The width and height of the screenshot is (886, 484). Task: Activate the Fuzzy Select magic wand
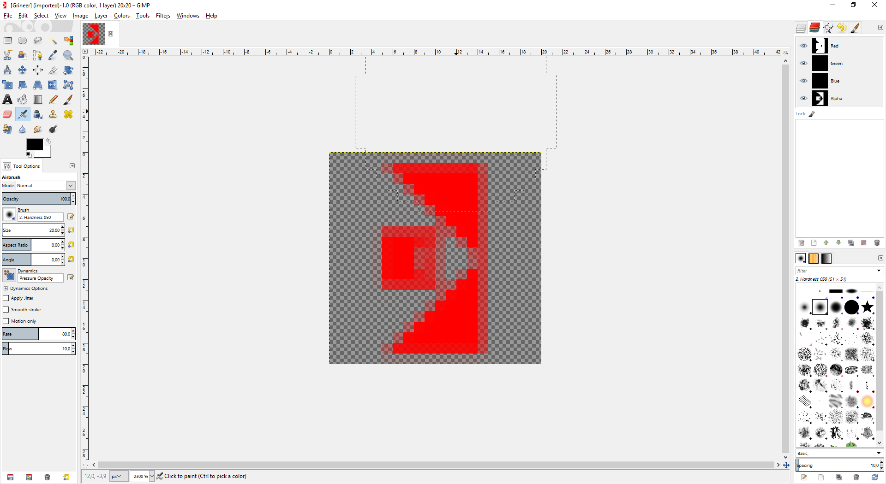pos(53,41)
